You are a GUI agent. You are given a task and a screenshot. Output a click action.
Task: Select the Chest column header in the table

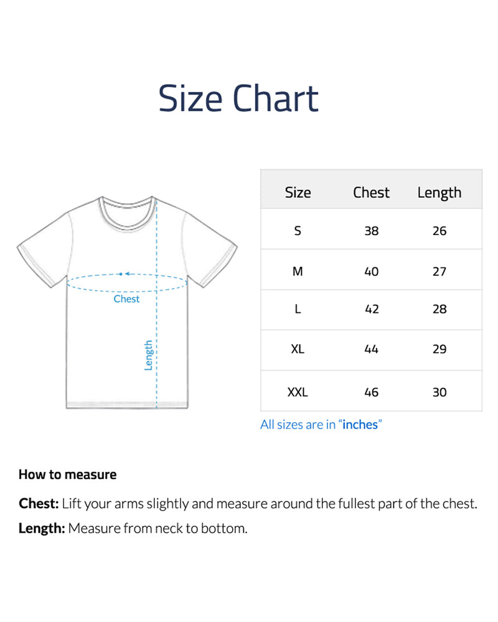click(x=371, y=193)
